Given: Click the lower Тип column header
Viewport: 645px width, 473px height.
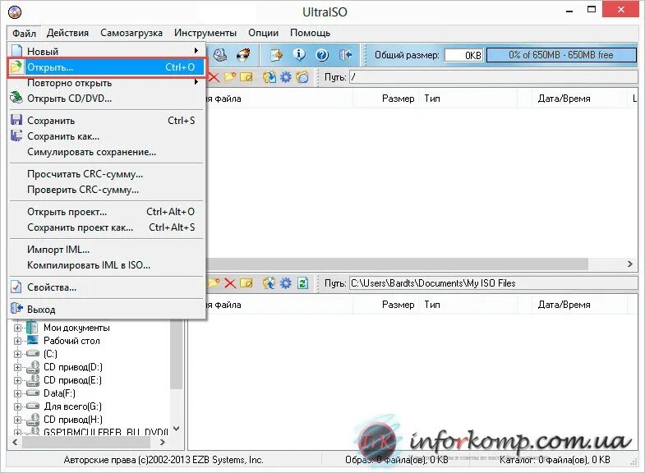Looking at the screenshot, I should (x=468, y=305).
